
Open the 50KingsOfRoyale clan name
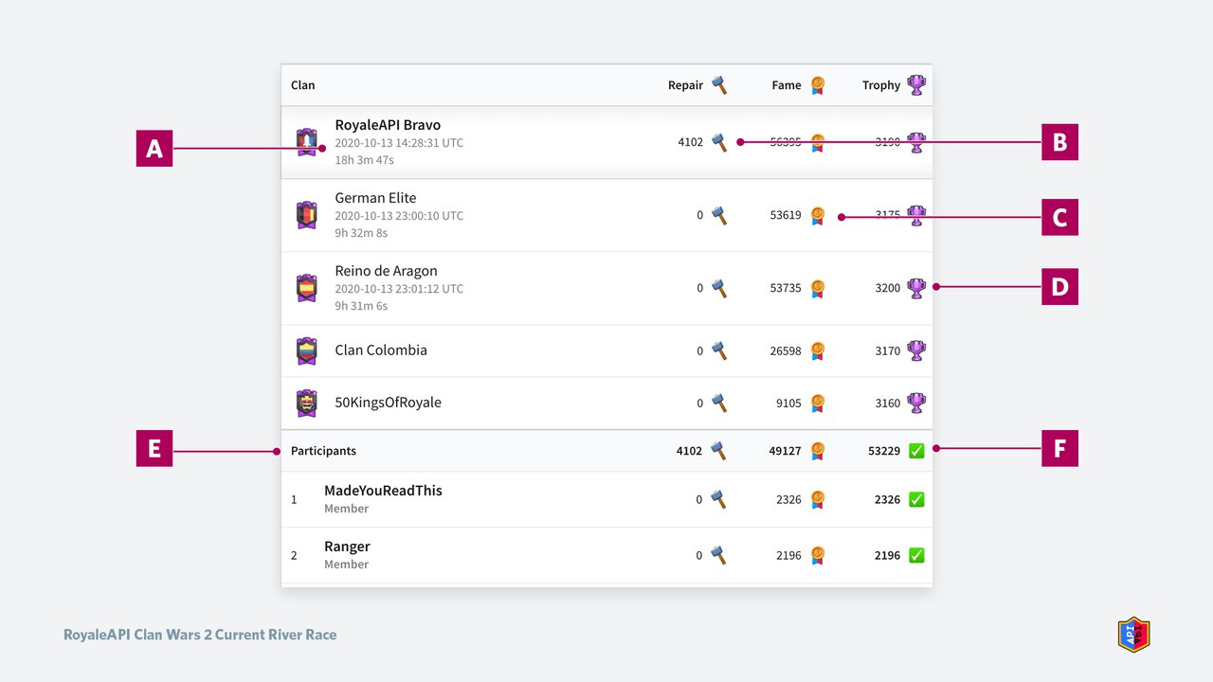pos(388,403)
